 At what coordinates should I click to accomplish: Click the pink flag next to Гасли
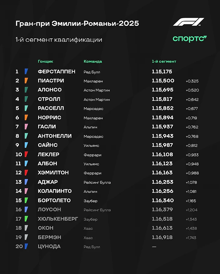pos(26,127)
